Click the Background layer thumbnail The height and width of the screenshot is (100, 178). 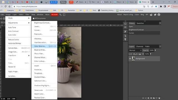point(133,59)
